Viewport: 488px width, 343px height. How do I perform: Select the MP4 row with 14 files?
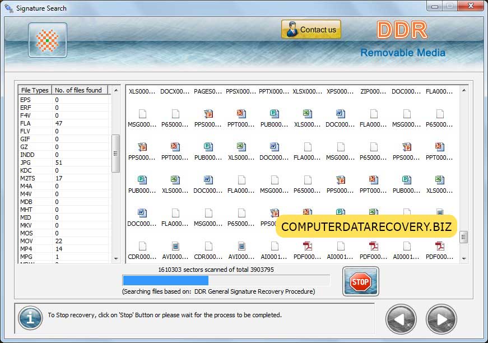pyautogui.click(x=64, y=249)
